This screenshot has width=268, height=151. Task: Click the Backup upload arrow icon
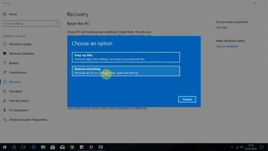(x=5, y=63)
